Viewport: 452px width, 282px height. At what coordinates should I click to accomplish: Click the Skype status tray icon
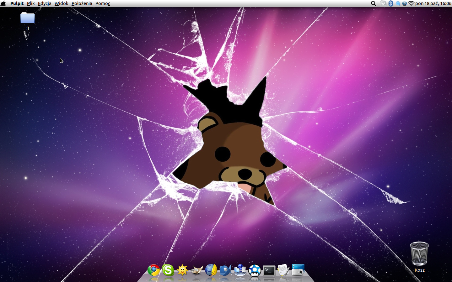coord(384,3)
